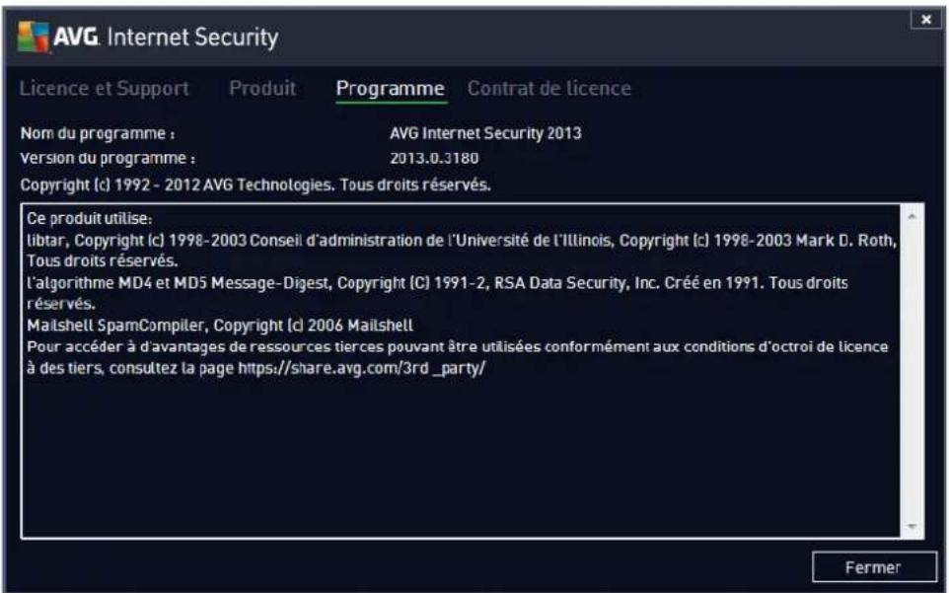
Task: Click the 'Pour accéder à d'avantages' line
Action: 458,346
